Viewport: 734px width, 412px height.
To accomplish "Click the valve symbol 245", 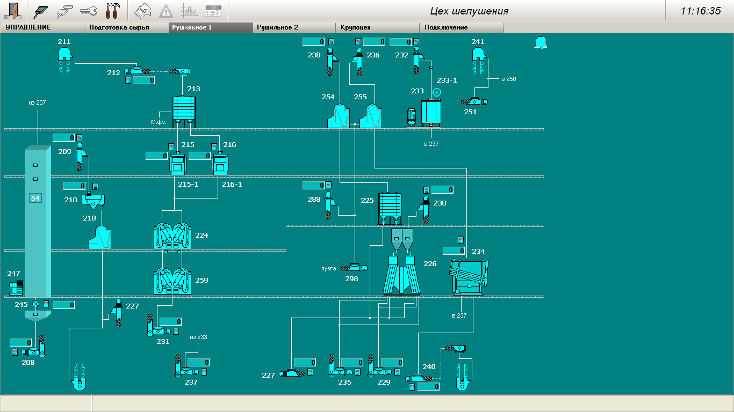I will click(36, 304).
